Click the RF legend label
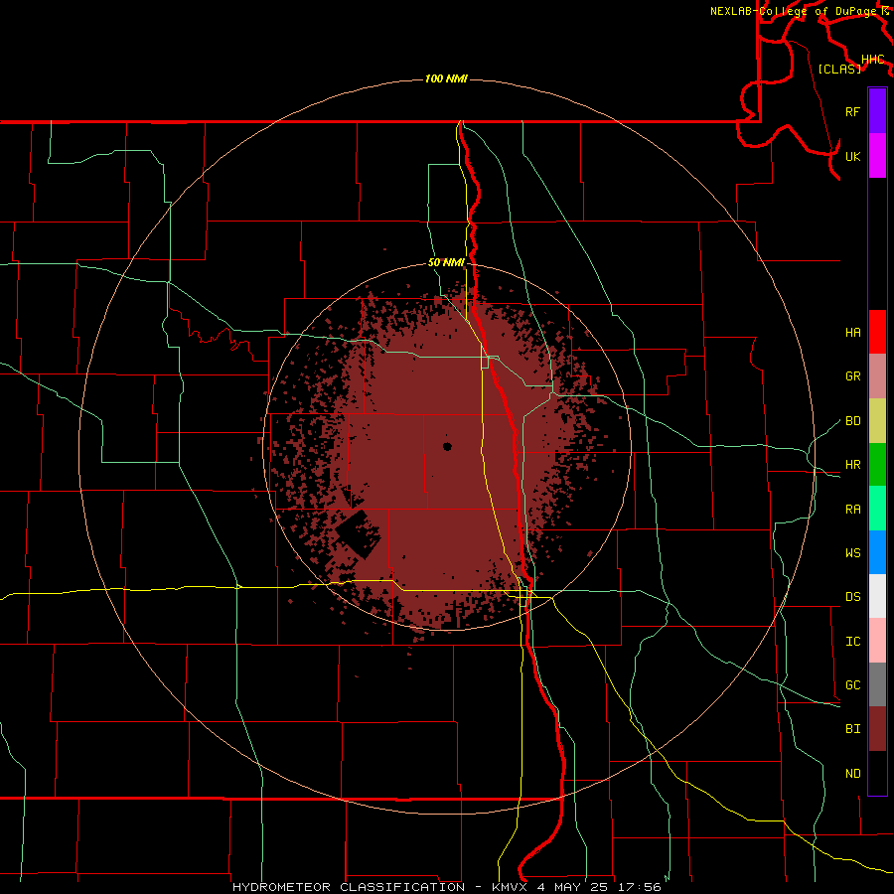This screenshot has height=894, width=894. (x=852, y=111)
